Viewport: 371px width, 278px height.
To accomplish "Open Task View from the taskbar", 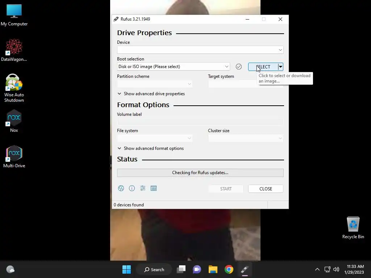I will [x=182, y=269].
